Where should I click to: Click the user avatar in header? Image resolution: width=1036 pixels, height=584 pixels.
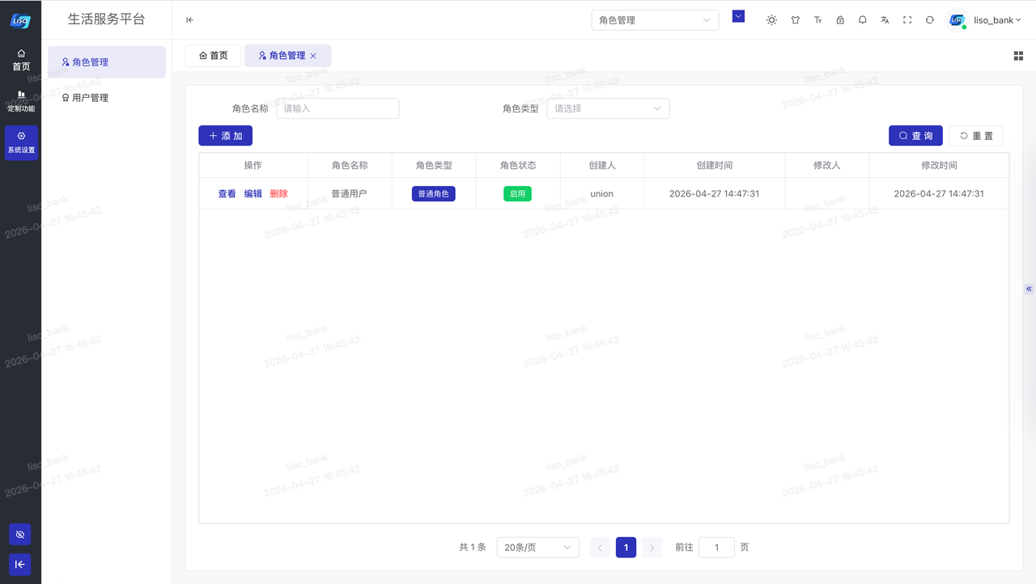click(957, 20)
